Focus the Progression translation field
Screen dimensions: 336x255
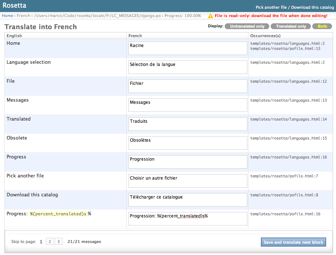(x=188, y=162)
